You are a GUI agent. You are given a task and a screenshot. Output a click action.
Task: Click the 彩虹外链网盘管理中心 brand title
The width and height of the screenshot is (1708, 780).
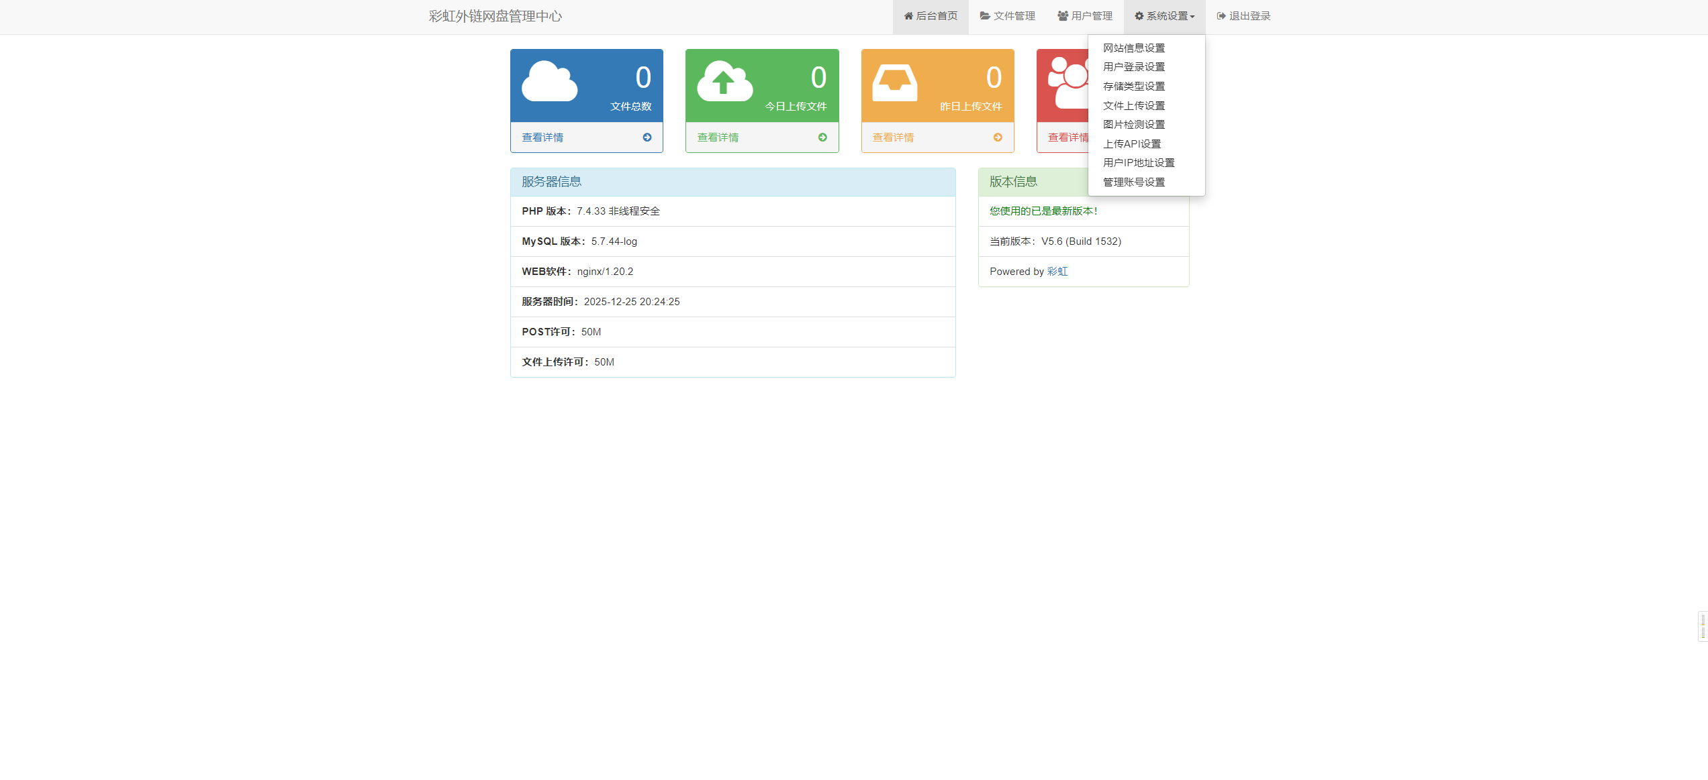(x=495, y=16)
